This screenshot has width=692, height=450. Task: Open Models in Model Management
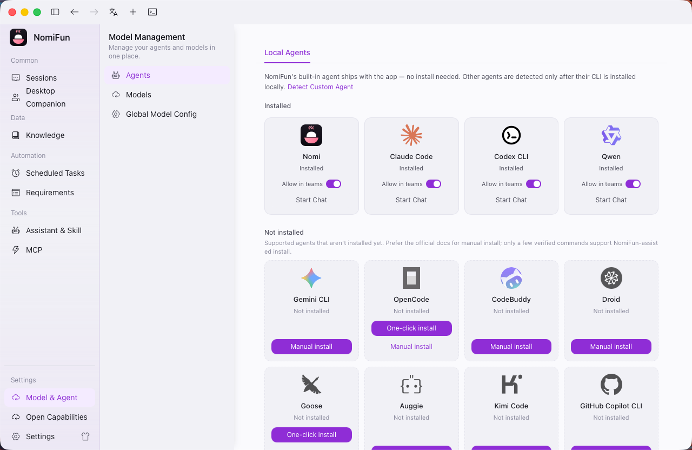(x=167, y=95)
